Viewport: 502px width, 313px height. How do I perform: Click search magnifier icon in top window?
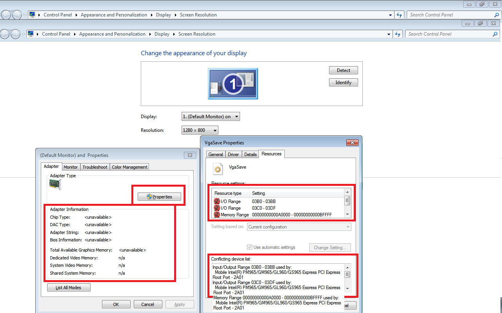click(497, 15)
